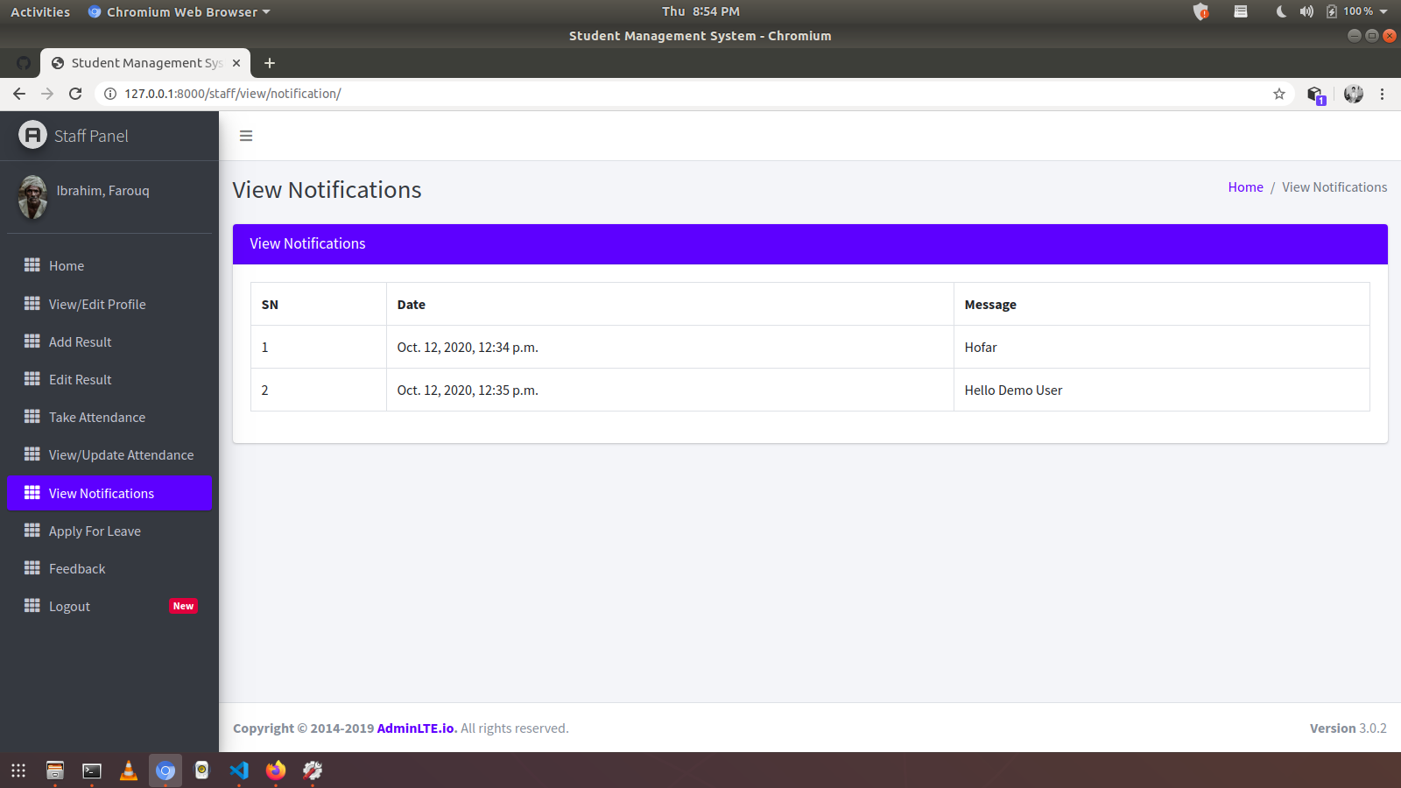1401x788 pixels.
Task: Click the date 'Oct. 12, 2020, 12:34 p.m.'
Action: point(468,348)
